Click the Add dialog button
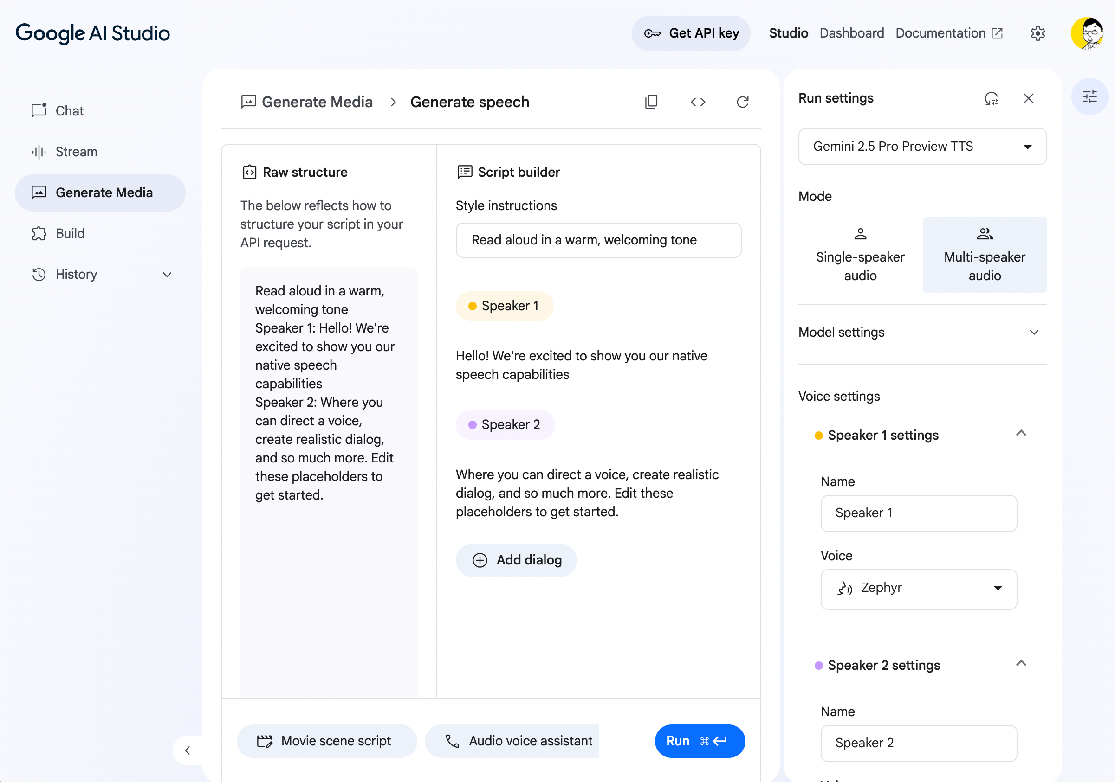The height and width of the screenshot is (782, 1115). [516, 560]
